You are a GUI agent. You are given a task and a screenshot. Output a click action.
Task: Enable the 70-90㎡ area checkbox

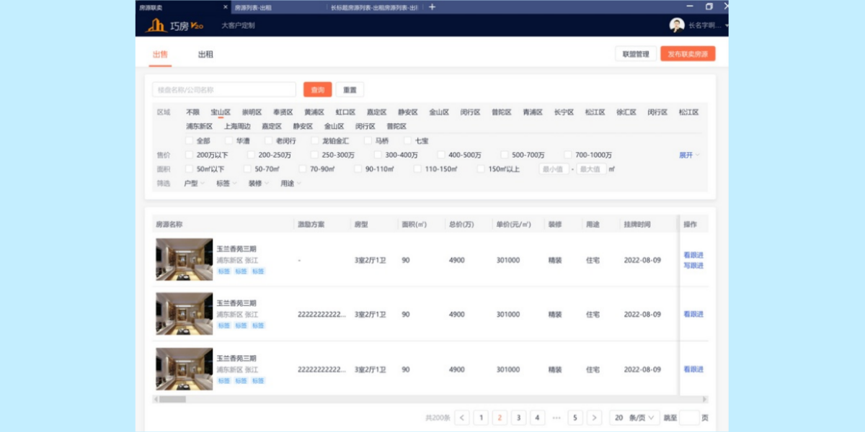click(x=303, y=169)
